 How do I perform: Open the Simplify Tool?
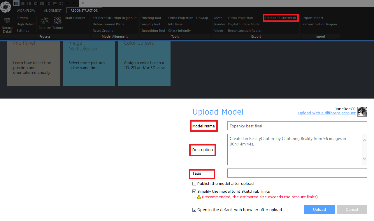click(x=151, y=24)
